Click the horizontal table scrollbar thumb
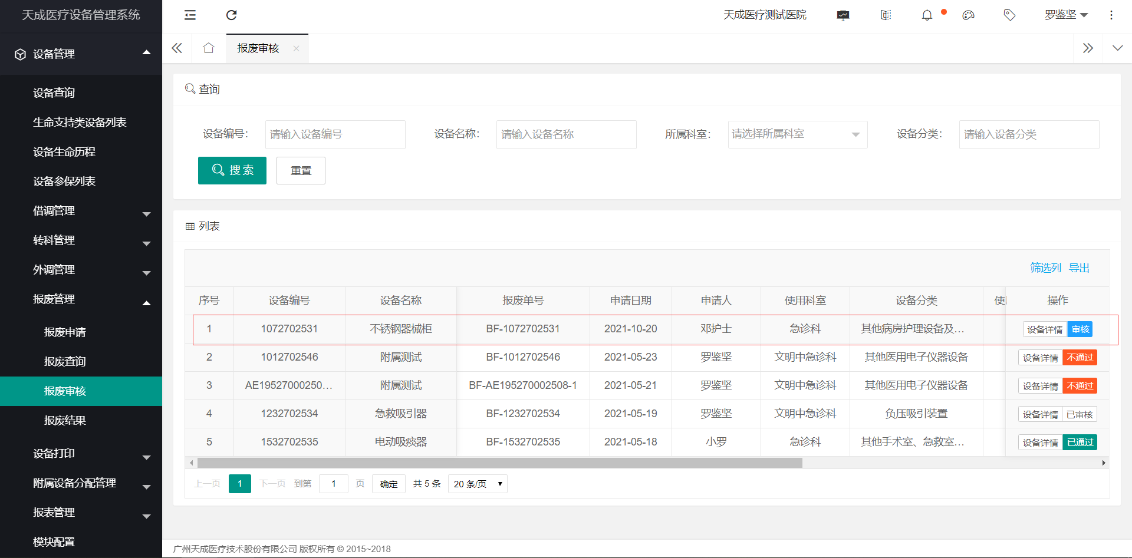The width and height of the screenshot is (1132, 558). click(x=499, y=463)
